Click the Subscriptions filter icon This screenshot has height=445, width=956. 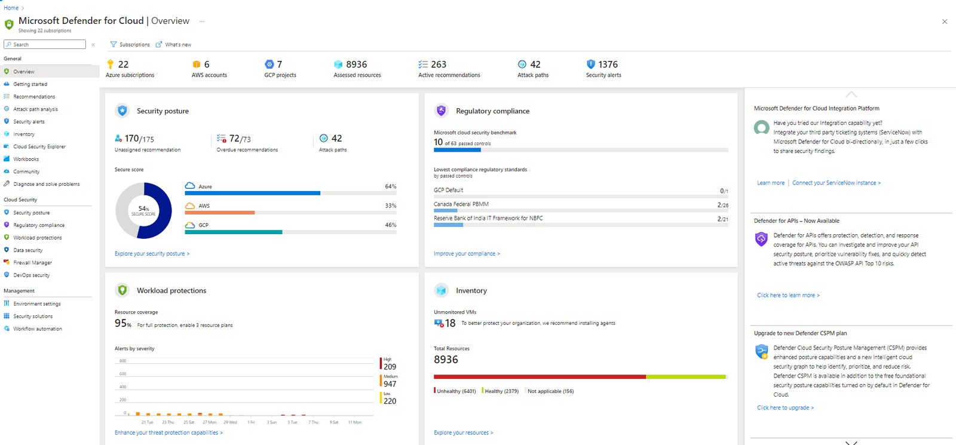click(114, 45)
